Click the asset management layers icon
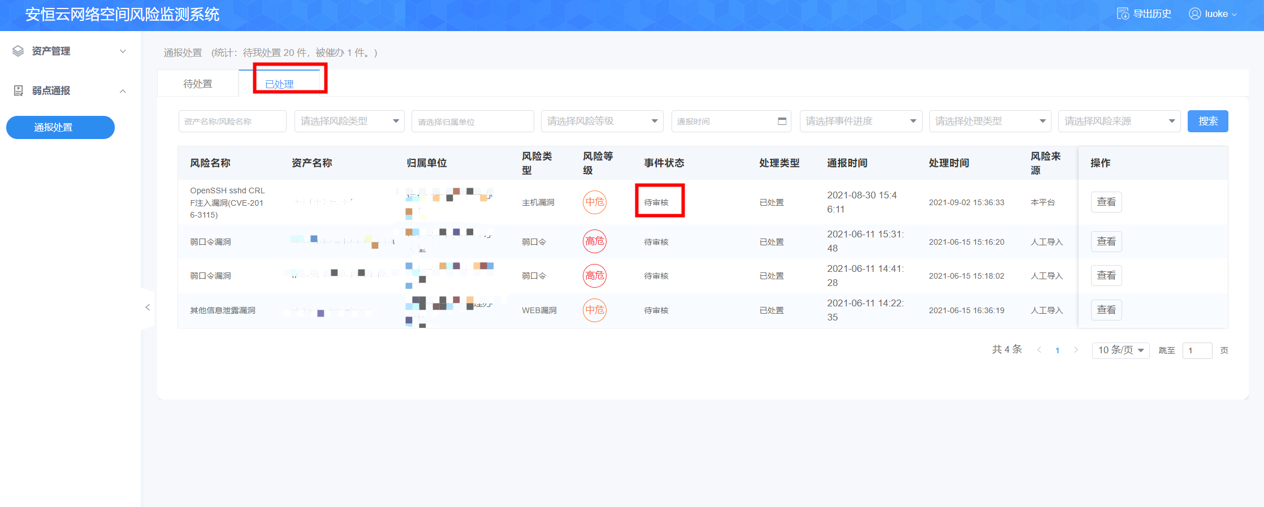Image resolution: width=1264 pixels, height=507 pixels. point(18,51)
